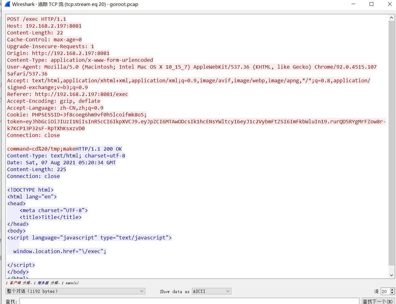Click the <meta charset="UTF-8"> line
Screen dimensions: 396x304
click(54, 210)
